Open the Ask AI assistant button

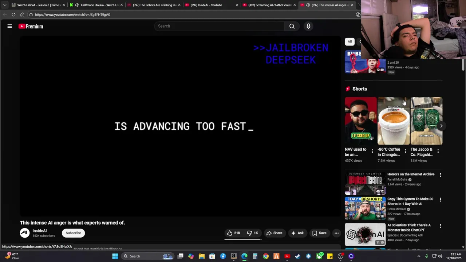click(297, 233)
